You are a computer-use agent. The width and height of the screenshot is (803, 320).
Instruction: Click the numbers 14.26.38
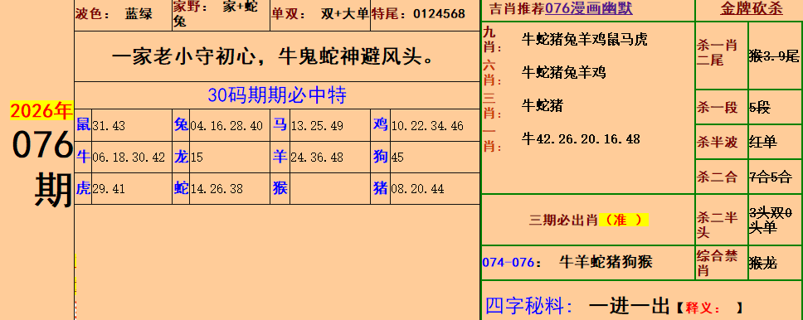[x=217, y=190]
